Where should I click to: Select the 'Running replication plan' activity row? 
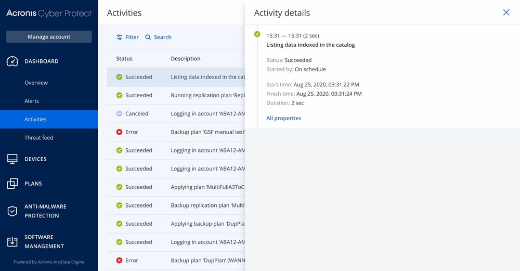pos(176,95)
